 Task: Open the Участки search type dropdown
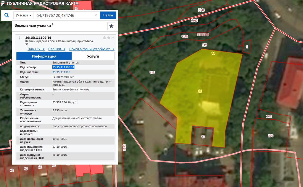[x=23, y=15]
